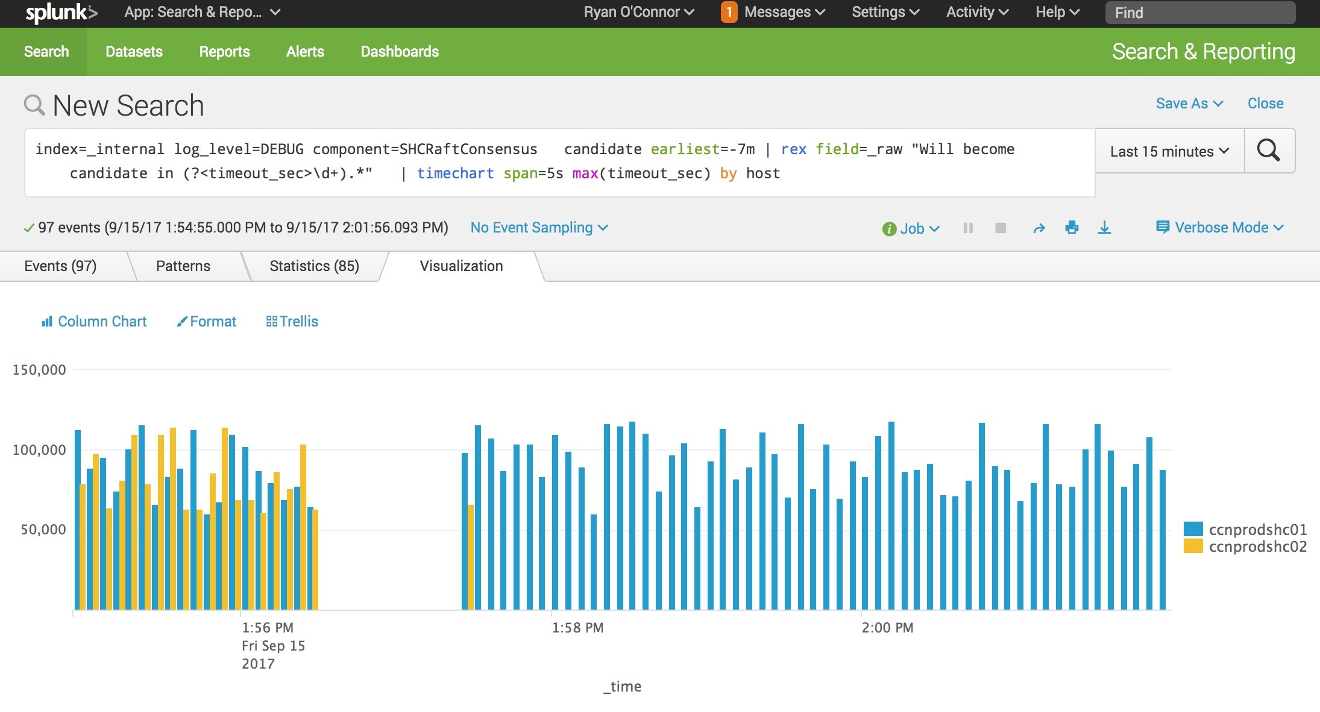Image resolution: width=1320 pixels, height=712 pixels.
Task: Pause the running search job
Action: pyautogui.click(x=968, y=228)
